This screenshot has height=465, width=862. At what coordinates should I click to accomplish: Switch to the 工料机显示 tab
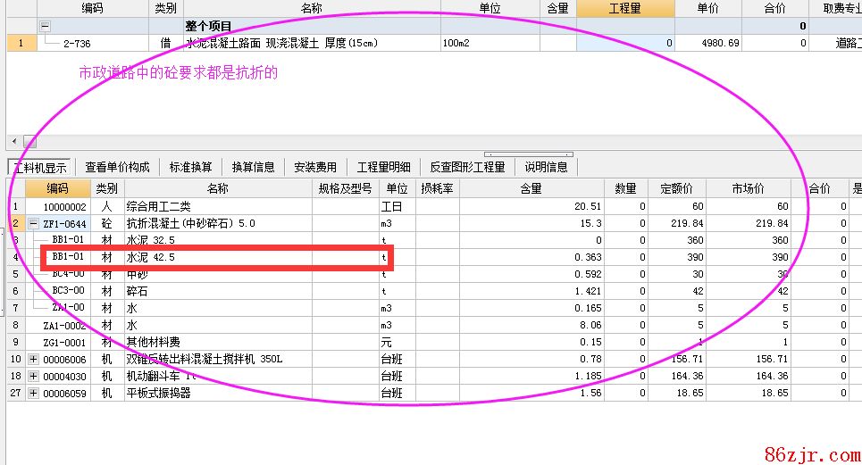pos(38,167)
